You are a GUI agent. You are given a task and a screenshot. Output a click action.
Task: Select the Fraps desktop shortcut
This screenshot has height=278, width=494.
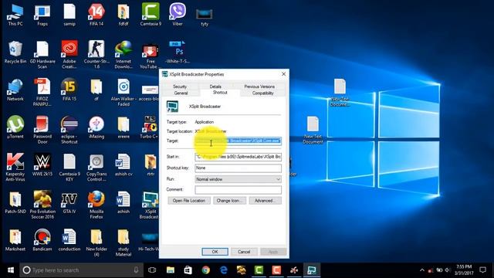[42, 15]
